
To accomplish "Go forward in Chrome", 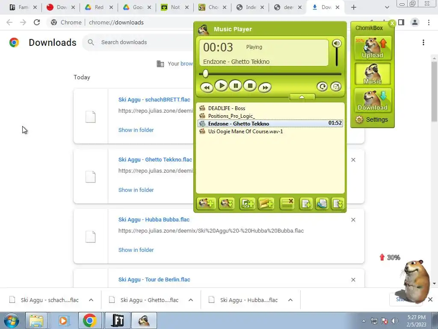I will point(23,22).
